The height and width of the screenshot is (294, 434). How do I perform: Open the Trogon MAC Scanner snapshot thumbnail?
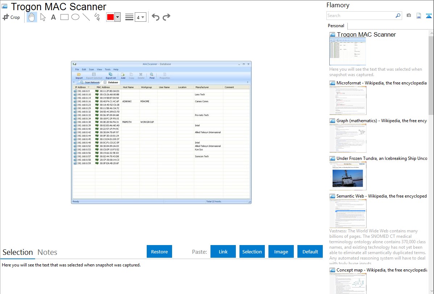(x=348, y=51)
